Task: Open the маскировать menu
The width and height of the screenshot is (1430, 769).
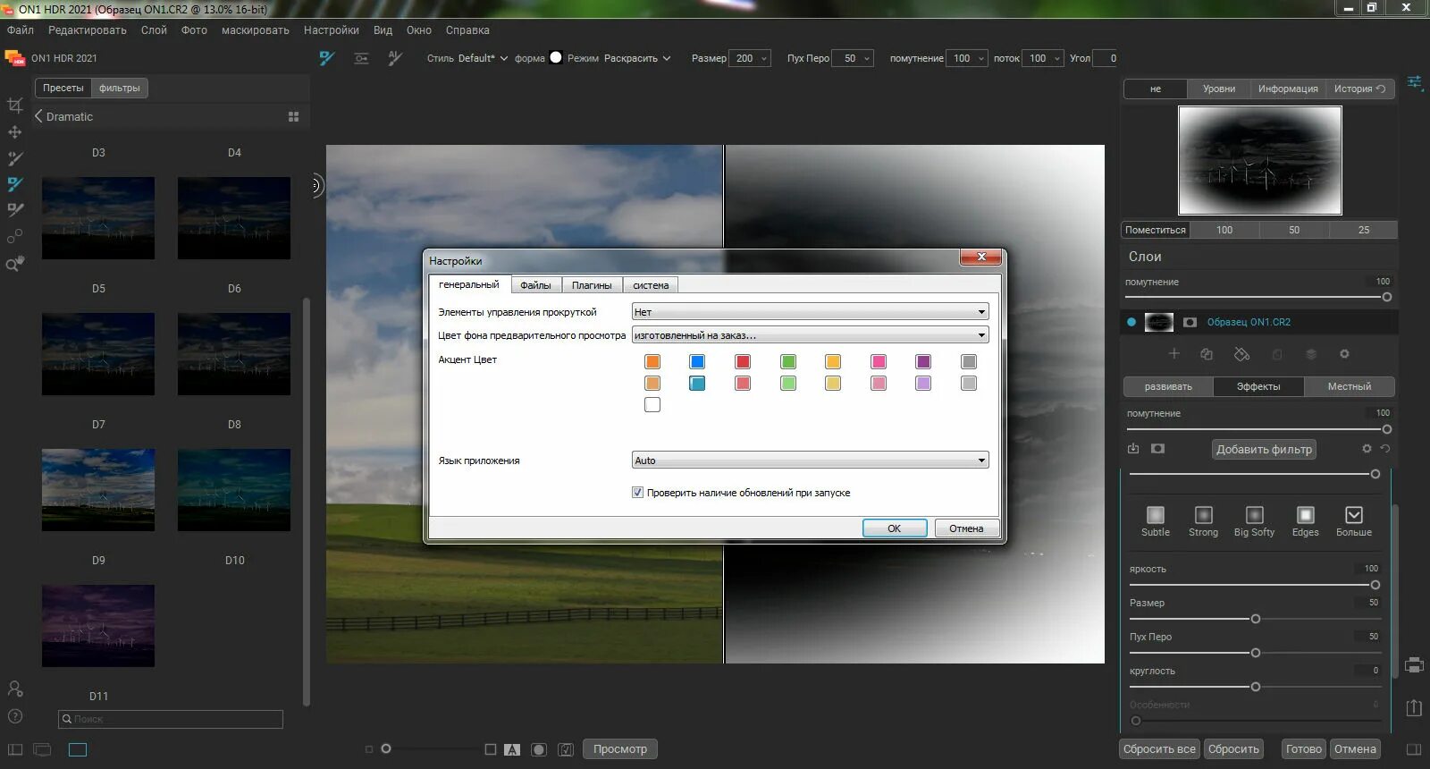Action: point(256,30)
